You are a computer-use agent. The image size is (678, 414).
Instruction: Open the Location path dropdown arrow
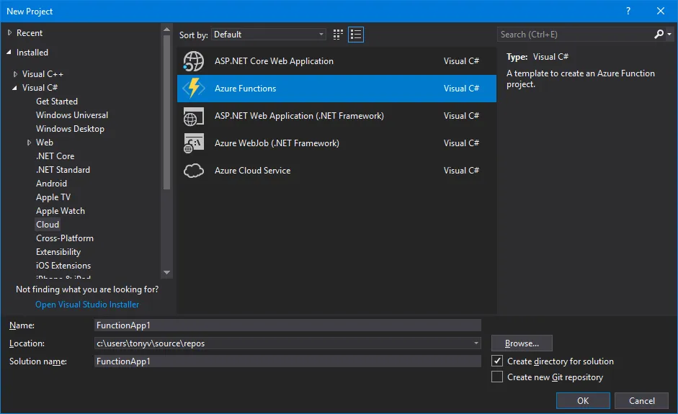[x=476, y=343]
